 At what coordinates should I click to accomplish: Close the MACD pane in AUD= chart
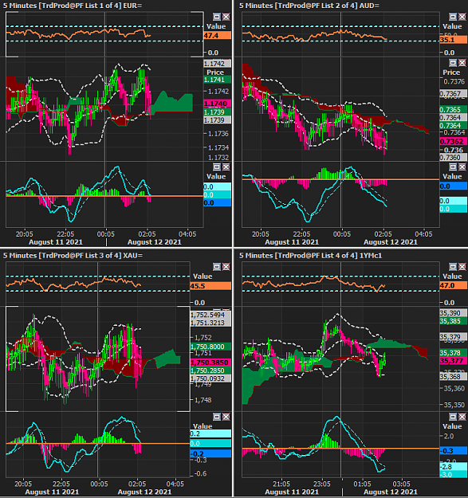point(462,167)
